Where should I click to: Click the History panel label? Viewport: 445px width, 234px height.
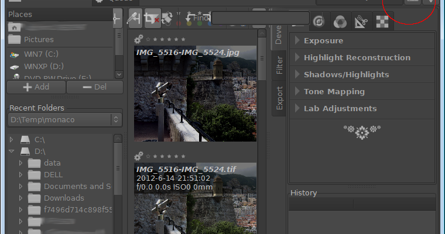[304, 193]
